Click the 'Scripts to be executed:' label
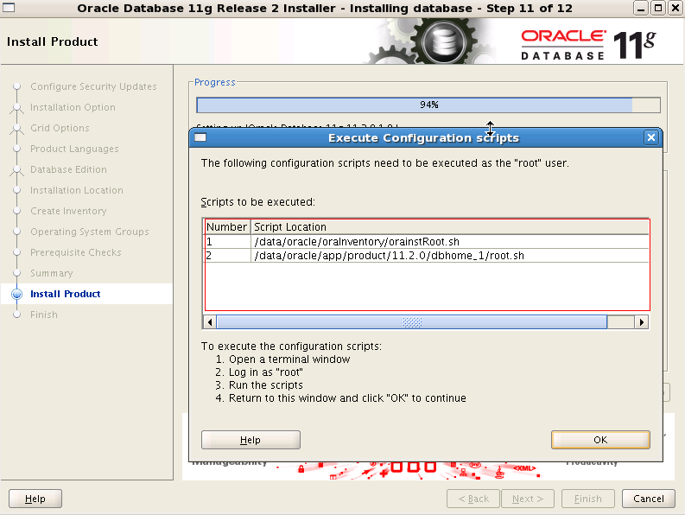 pos(257,202)
